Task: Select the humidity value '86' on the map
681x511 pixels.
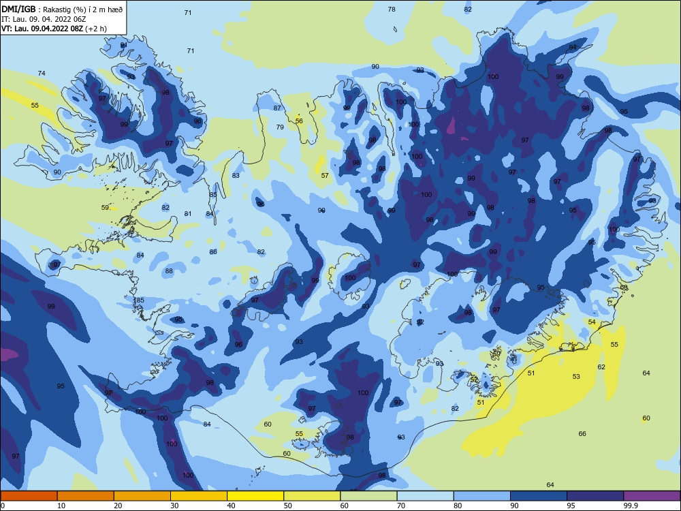Action: click(x=213, y=252)
